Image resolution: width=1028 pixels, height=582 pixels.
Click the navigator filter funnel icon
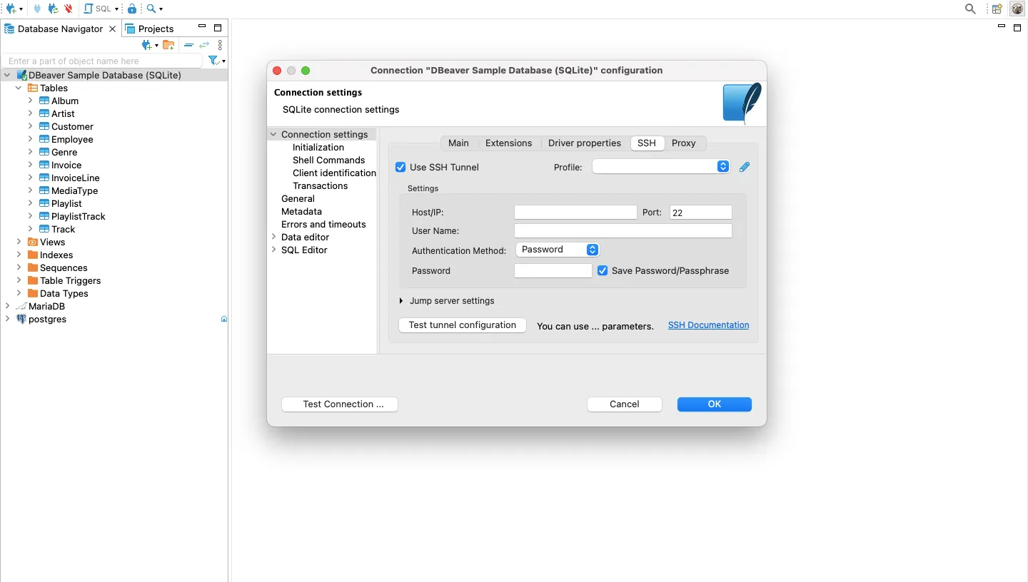[x=213, y=61]
